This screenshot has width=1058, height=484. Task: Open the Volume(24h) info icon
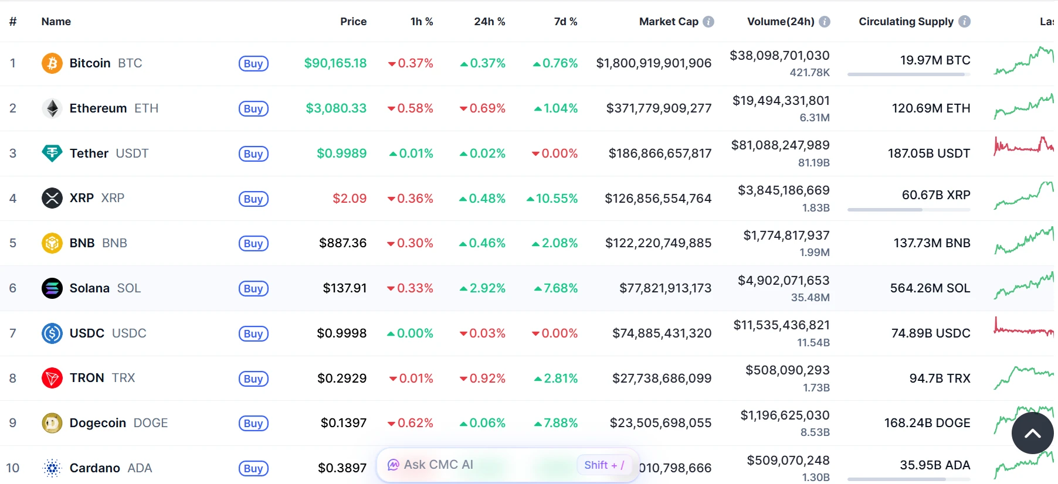(x=825, y=21)
